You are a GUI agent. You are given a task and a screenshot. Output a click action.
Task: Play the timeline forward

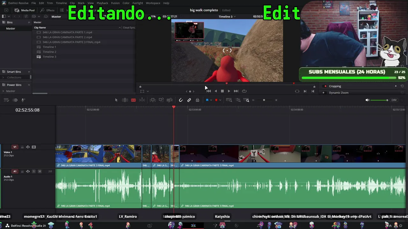point(229,91)
